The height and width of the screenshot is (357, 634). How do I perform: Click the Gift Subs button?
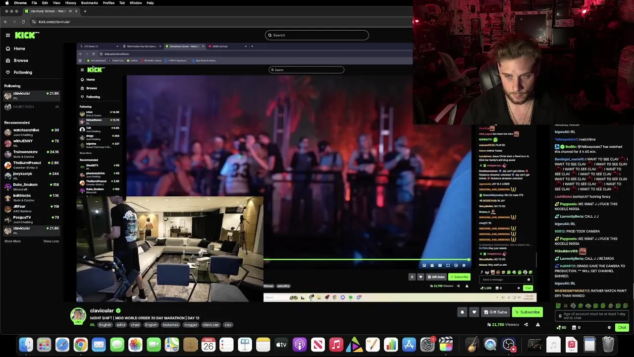tap(495, 312)
